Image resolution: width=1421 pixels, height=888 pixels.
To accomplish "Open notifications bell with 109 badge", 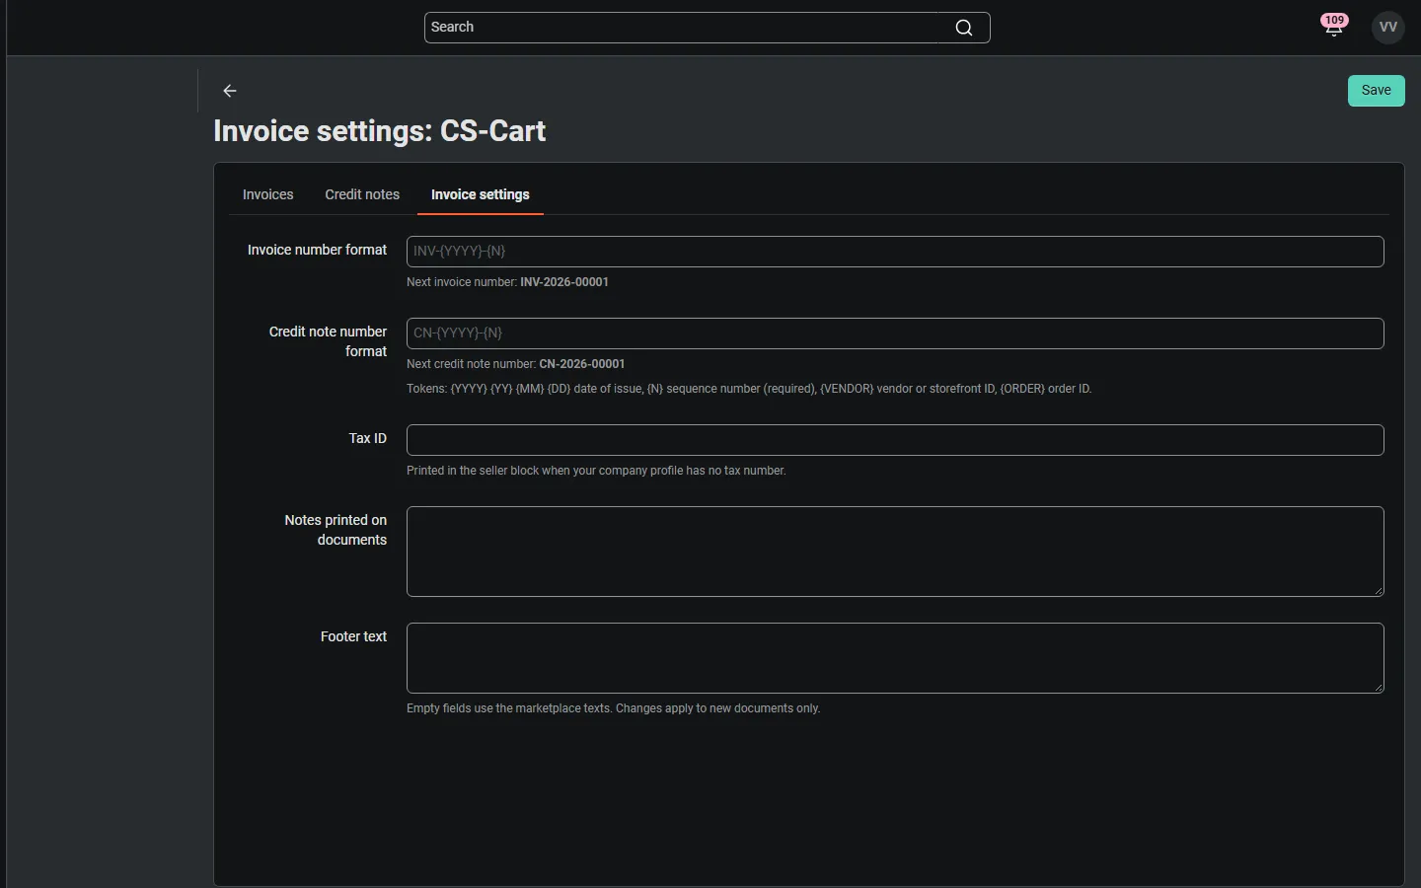I will (1334, 27).
